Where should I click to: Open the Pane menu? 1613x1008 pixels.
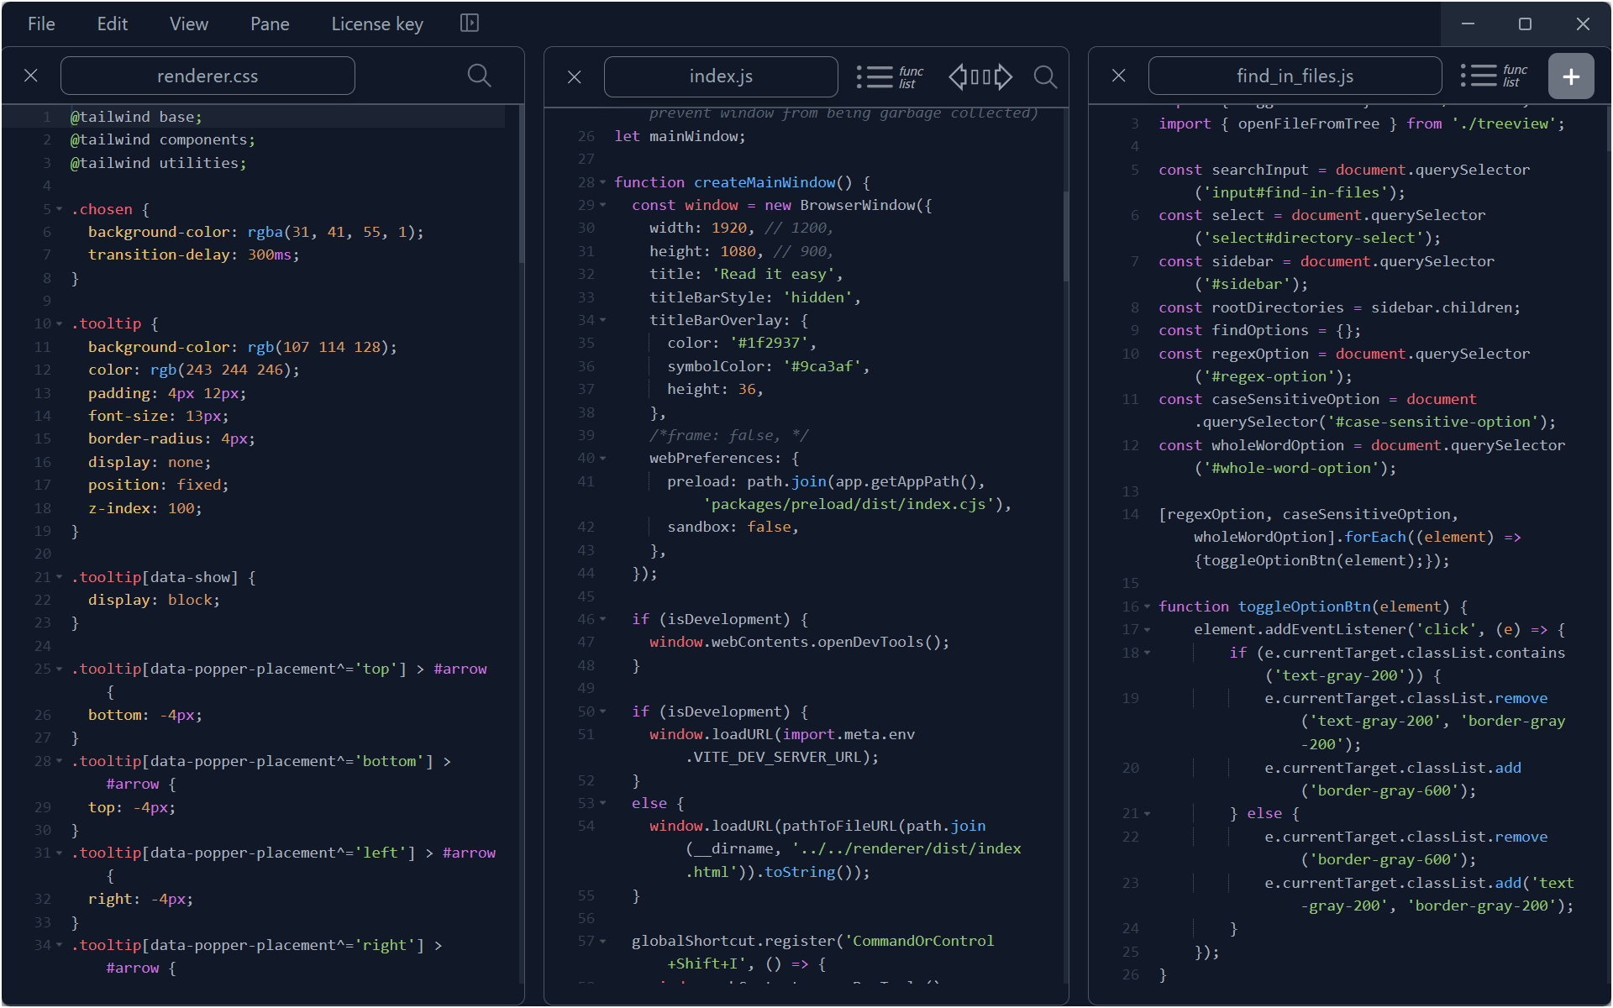(x=270, y=24)
